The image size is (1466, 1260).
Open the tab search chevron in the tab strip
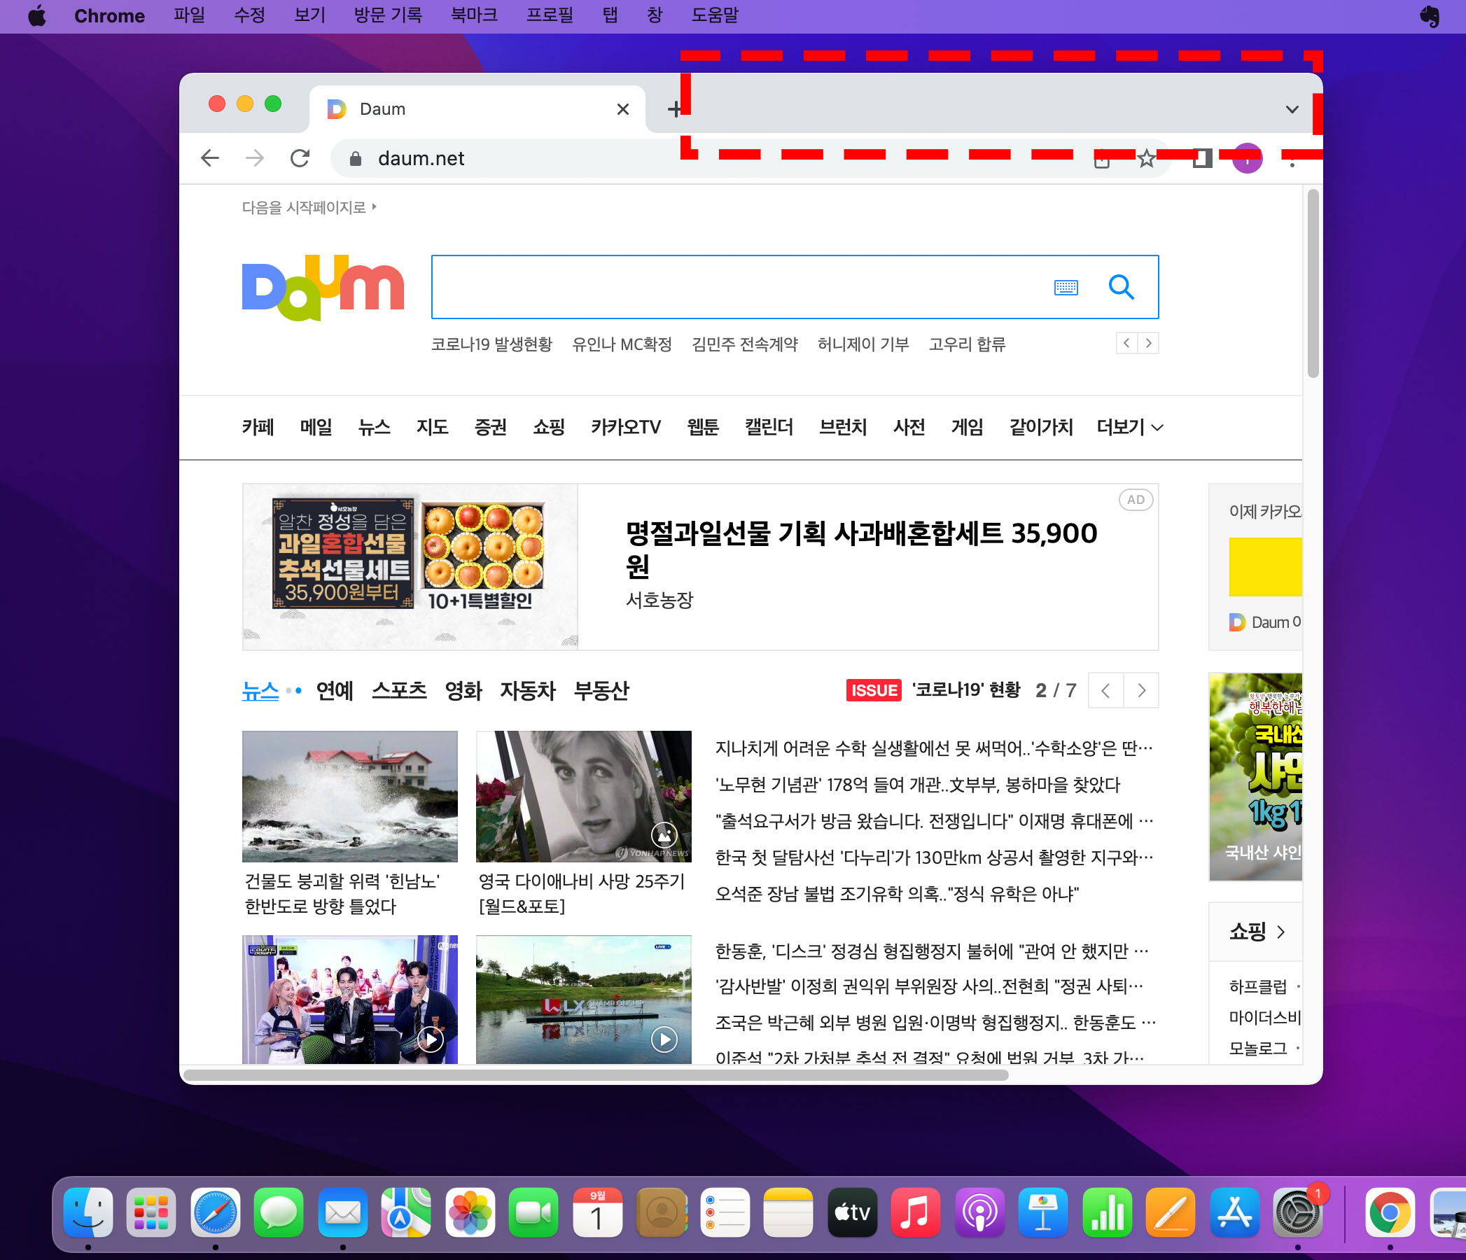pos(1292,109)
